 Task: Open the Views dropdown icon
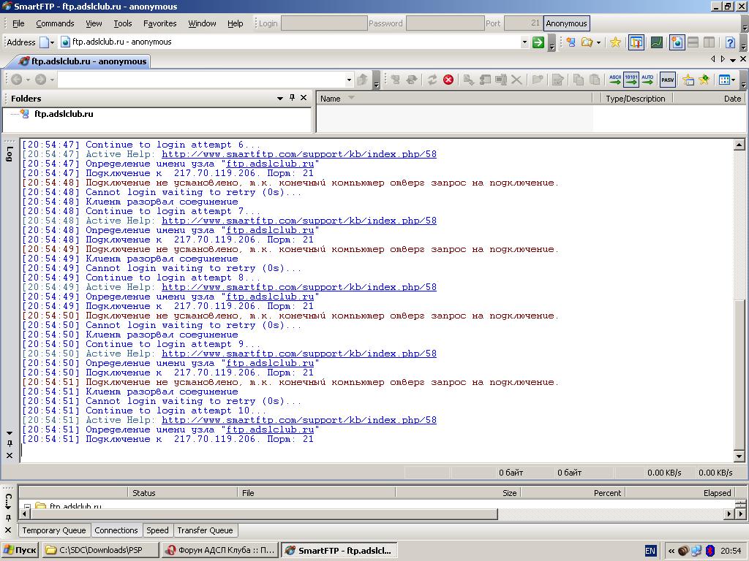(727, 80)
